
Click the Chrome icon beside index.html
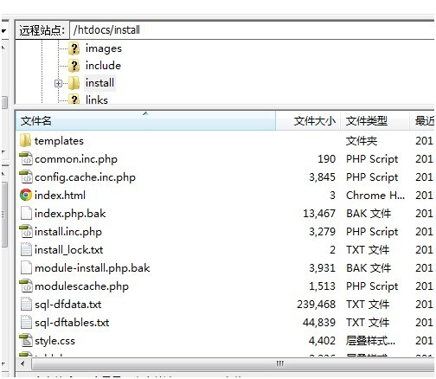pos(26,195)
